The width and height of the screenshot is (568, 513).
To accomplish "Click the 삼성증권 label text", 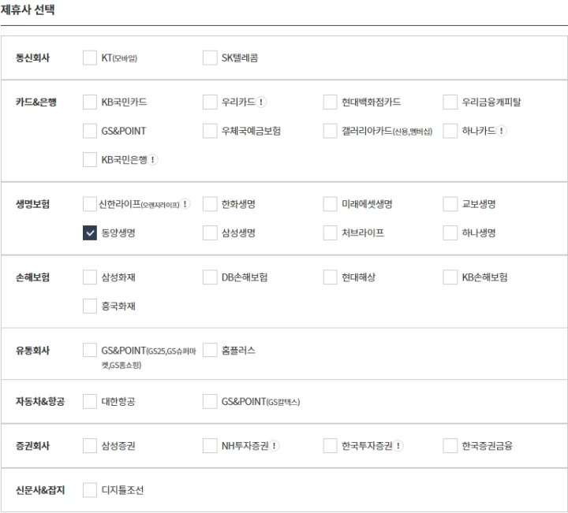I will 118,446.
